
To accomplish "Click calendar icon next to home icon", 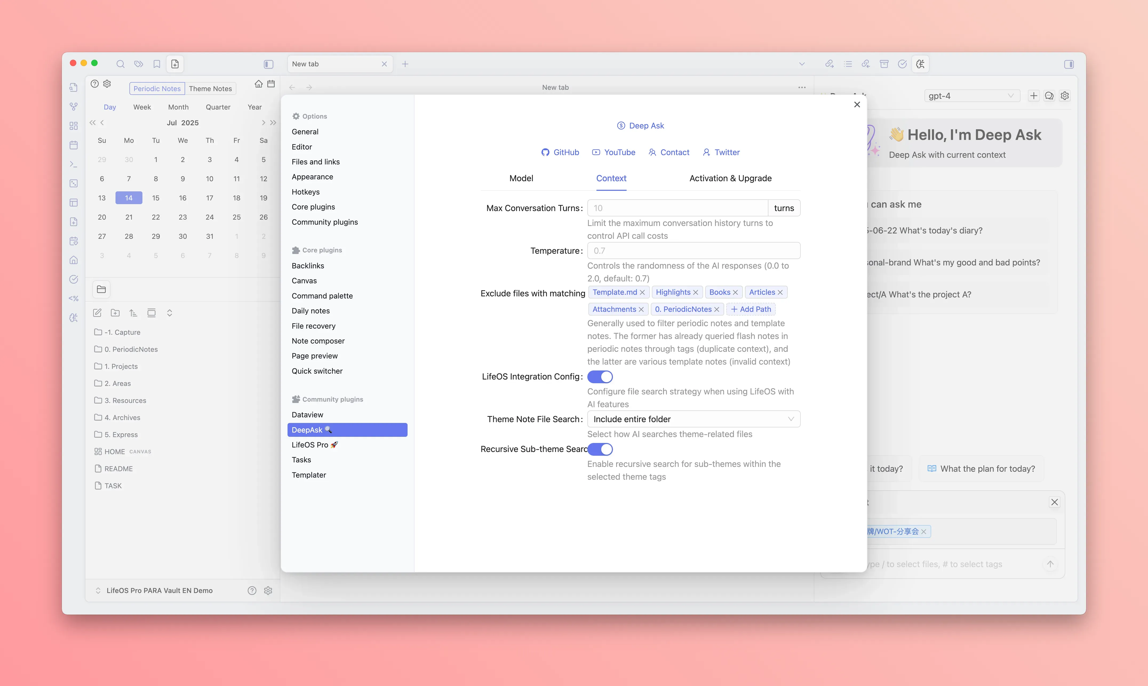I will [271, 84].
